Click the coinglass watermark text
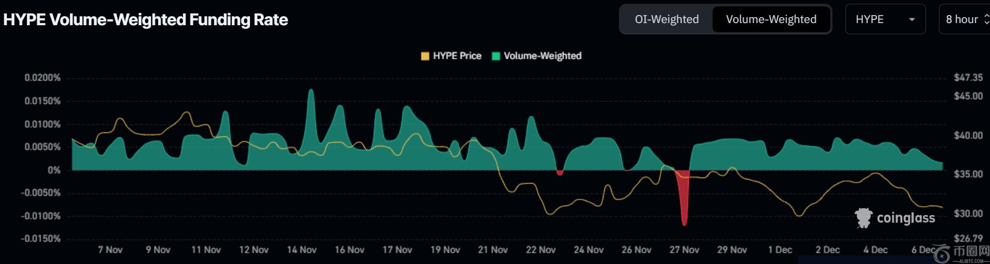990x264 pixels. coord(906,218)
